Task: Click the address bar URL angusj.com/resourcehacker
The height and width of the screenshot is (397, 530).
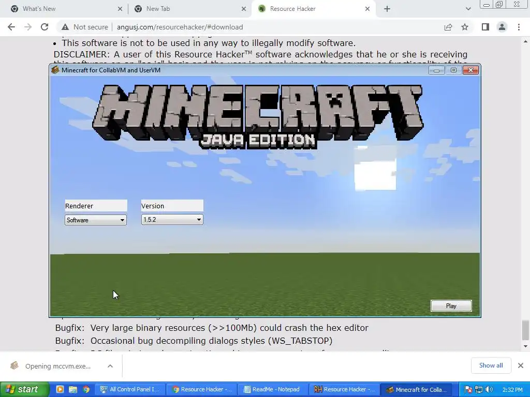Action: point(180,27)
